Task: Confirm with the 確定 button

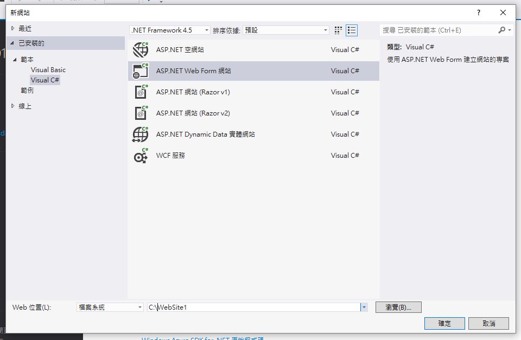Action: click(444, 323)
